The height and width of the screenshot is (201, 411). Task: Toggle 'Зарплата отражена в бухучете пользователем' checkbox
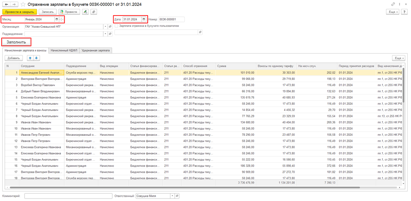(x=116, y=26)
